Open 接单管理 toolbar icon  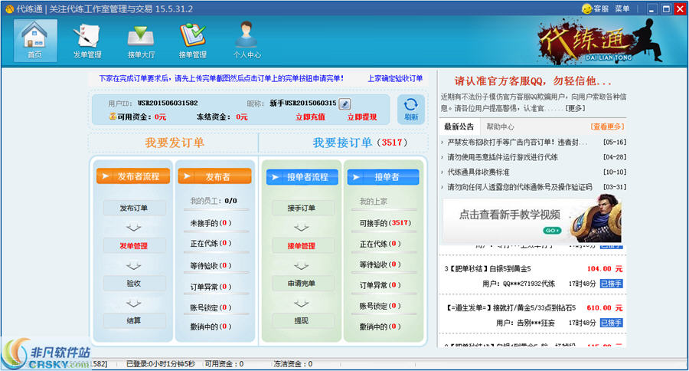(192, 41)
